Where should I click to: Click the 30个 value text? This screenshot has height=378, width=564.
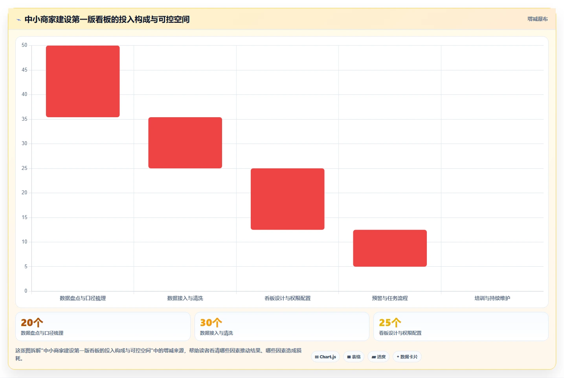tap(211, 323)
